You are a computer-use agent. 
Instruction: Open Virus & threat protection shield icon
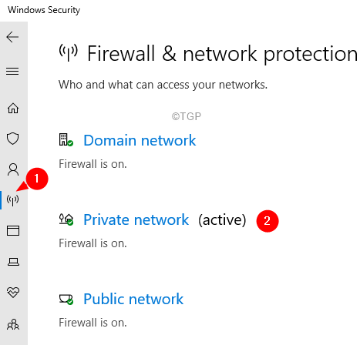tap(13, 139)
